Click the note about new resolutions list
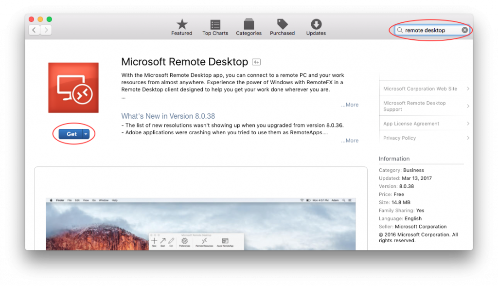 pyautogui.click(x=232, y=125)
